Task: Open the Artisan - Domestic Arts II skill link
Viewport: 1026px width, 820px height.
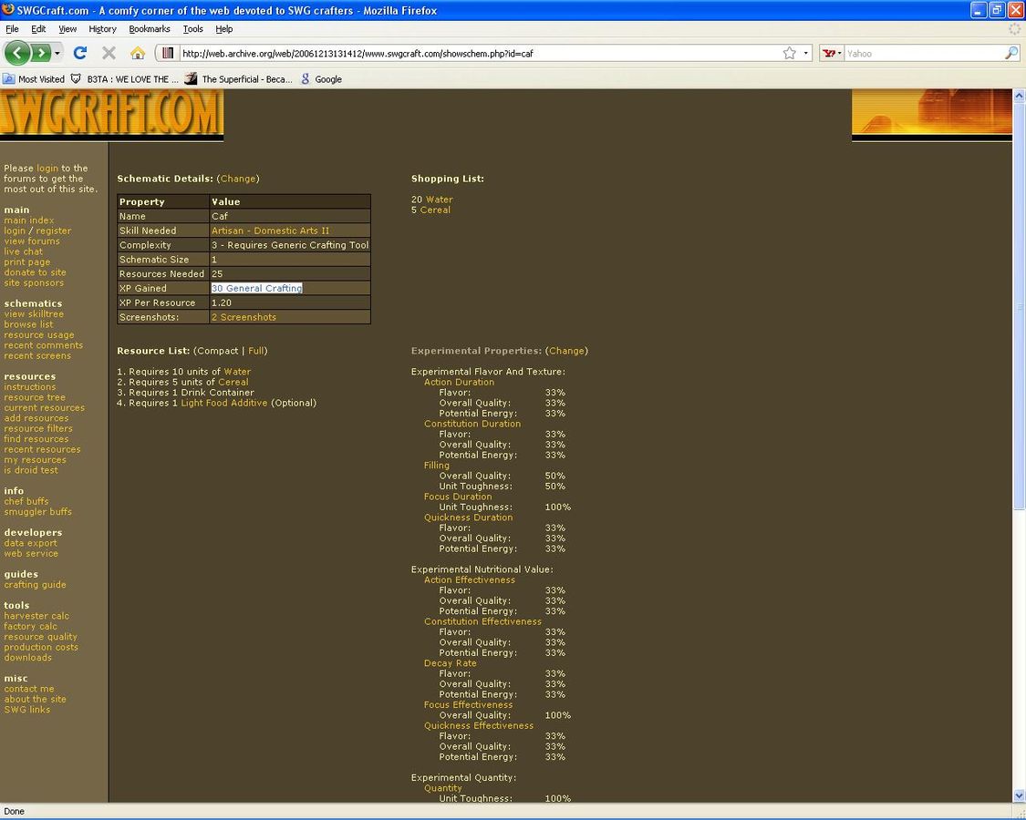Action: [x=270, y=231]
